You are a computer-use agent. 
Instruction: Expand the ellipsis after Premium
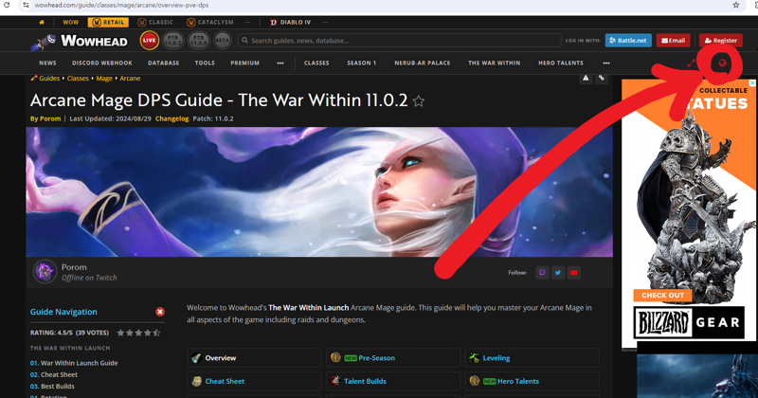280,63
